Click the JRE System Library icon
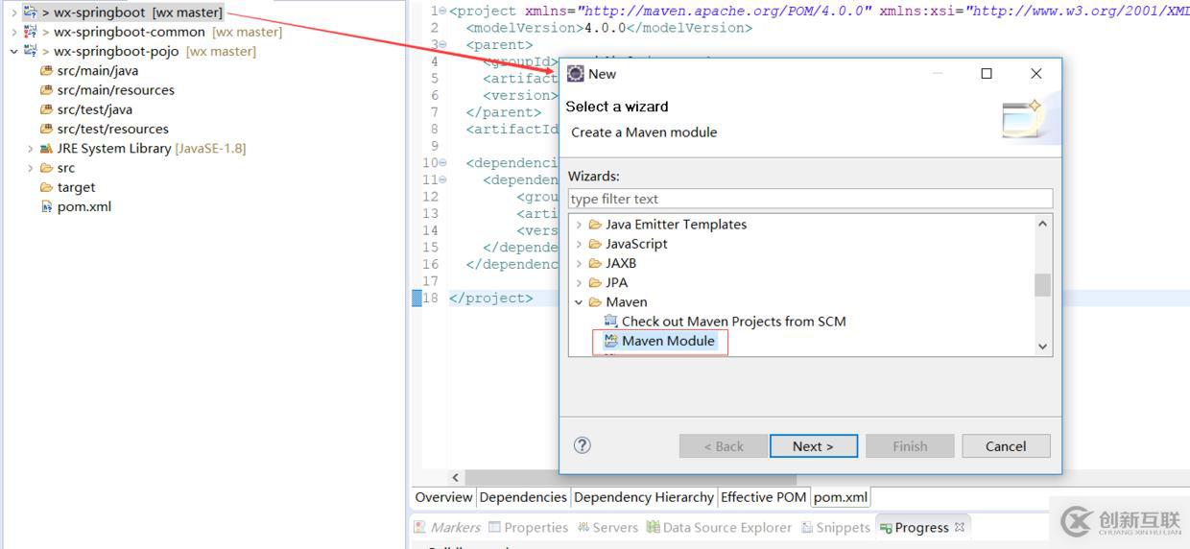1190x549 pixels. coord(46,148)
